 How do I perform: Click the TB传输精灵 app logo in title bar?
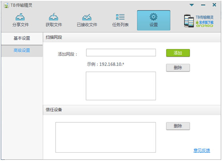pos(6,6)
